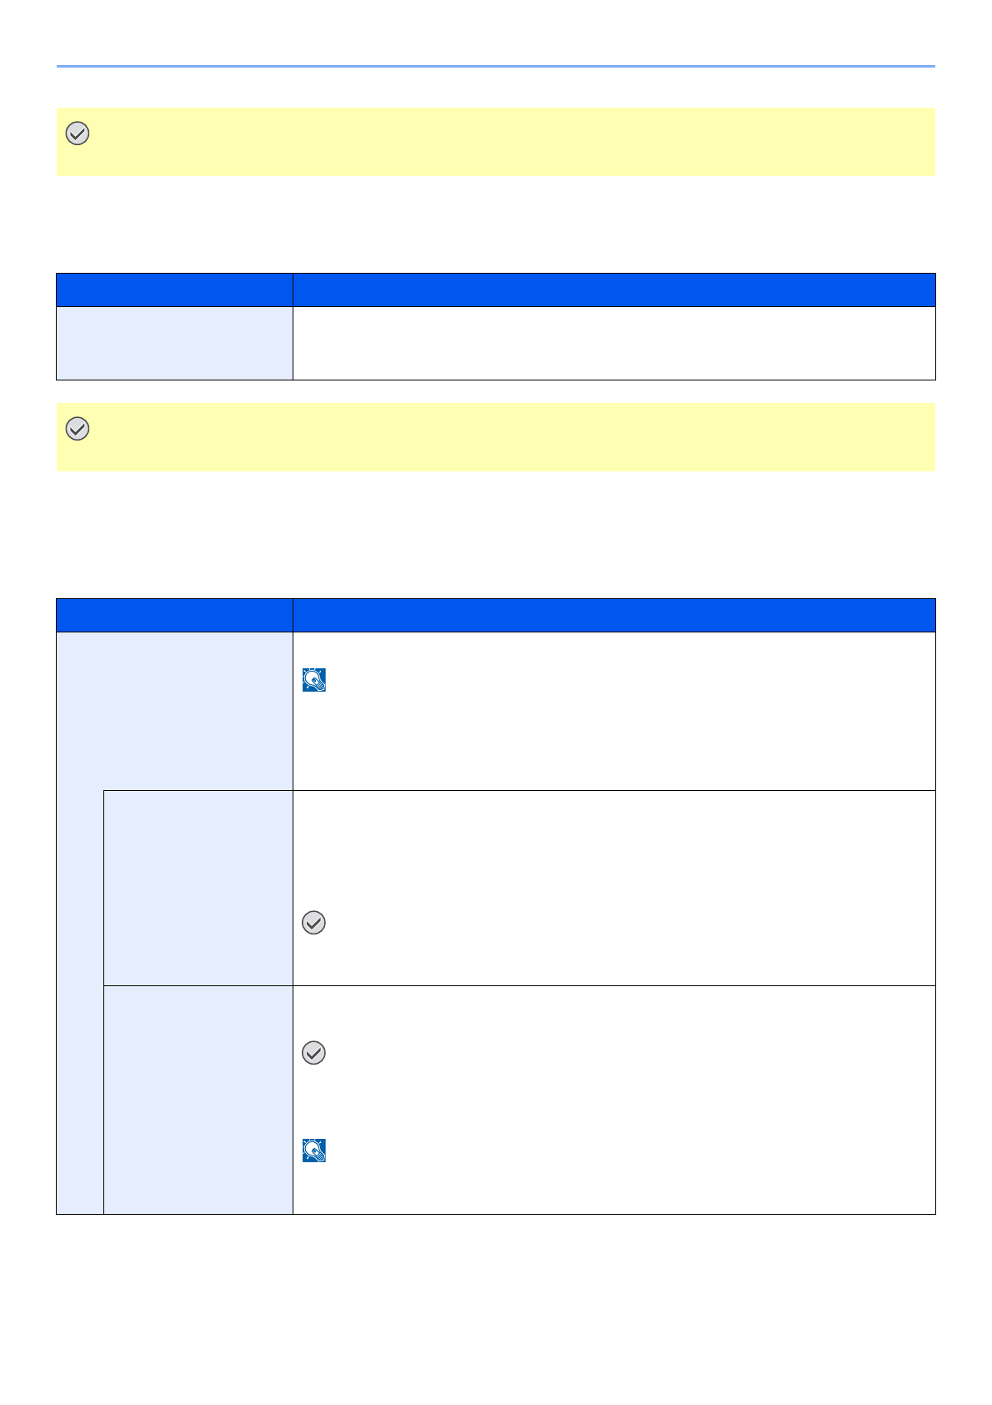Click the first table's wide blue header cell
Screen dimensions: 992x1405
pyautogui.click(x=614, y=290)
